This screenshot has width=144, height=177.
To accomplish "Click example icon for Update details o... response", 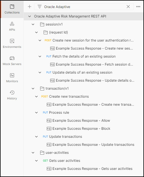I will (52, 80).
